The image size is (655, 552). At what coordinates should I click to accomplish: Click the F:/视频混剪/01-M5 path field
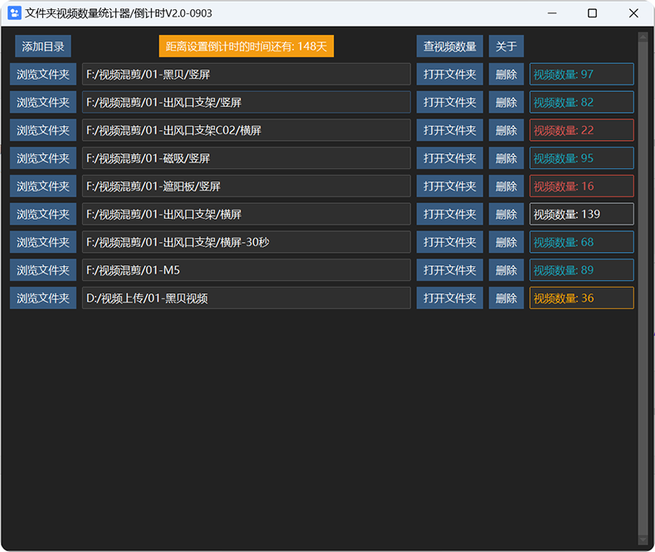click(x=246, y=270)
